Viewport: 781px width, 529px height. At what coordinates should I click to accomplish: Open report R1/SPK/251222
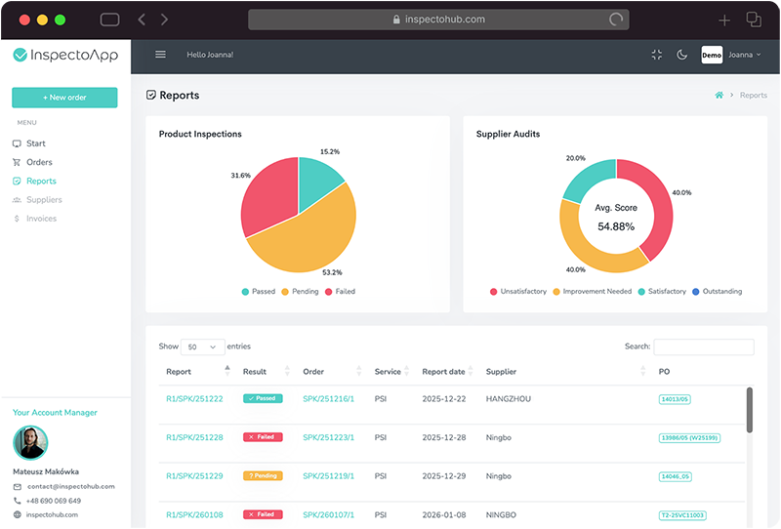194,399
